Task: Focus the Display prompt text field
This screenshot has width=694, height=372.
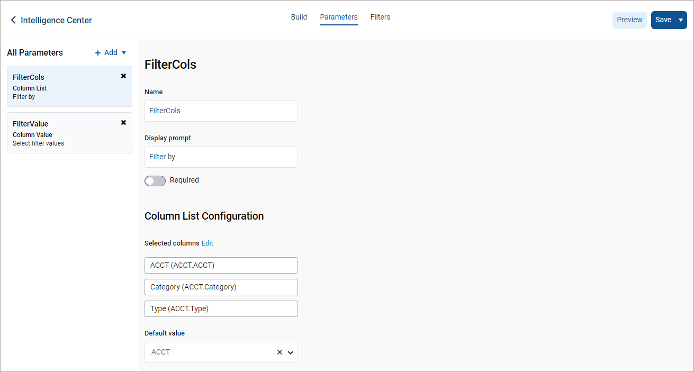Action: pos(221,157)
